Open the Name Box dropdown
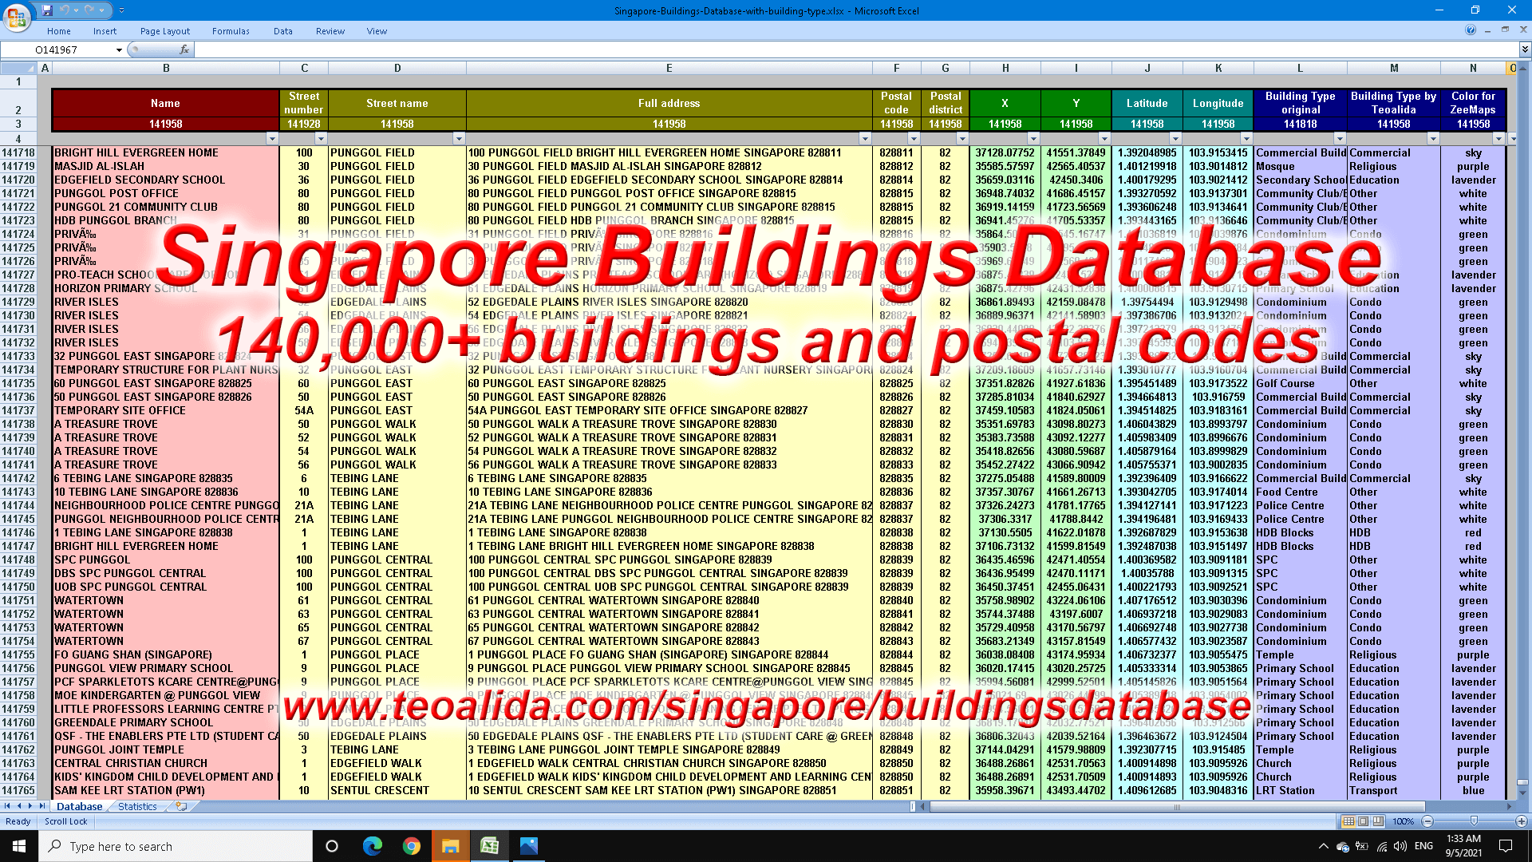Image resolution: width=1532 pixels, height=862 pixels. point(118,49)
